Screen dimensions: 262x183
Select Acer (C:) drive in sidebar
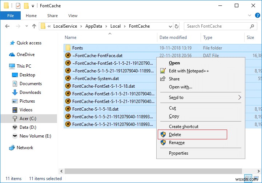[x=28, y=119]
